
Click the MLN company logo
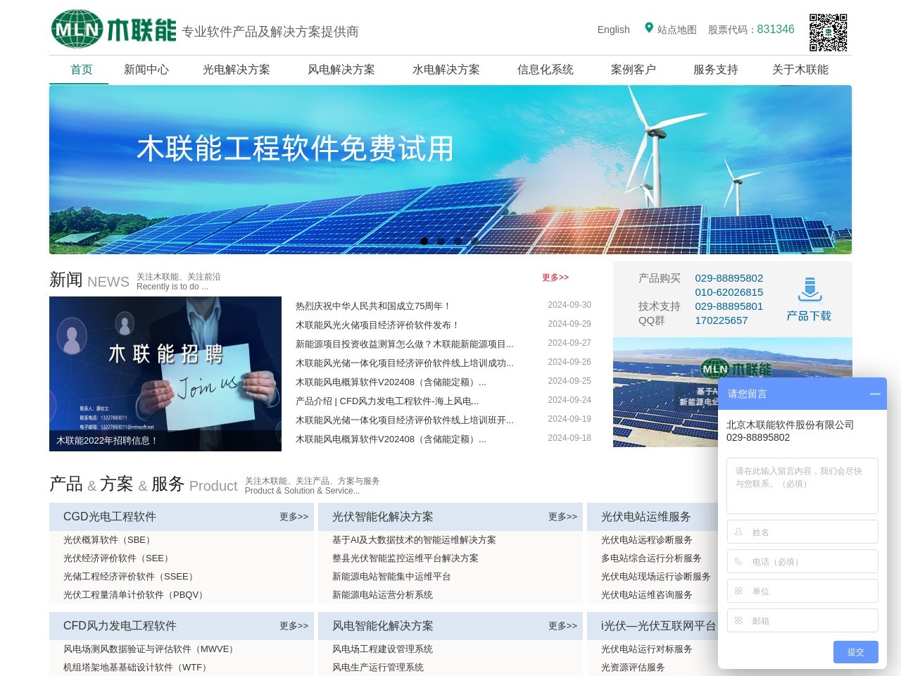click(x=113, y=30)
